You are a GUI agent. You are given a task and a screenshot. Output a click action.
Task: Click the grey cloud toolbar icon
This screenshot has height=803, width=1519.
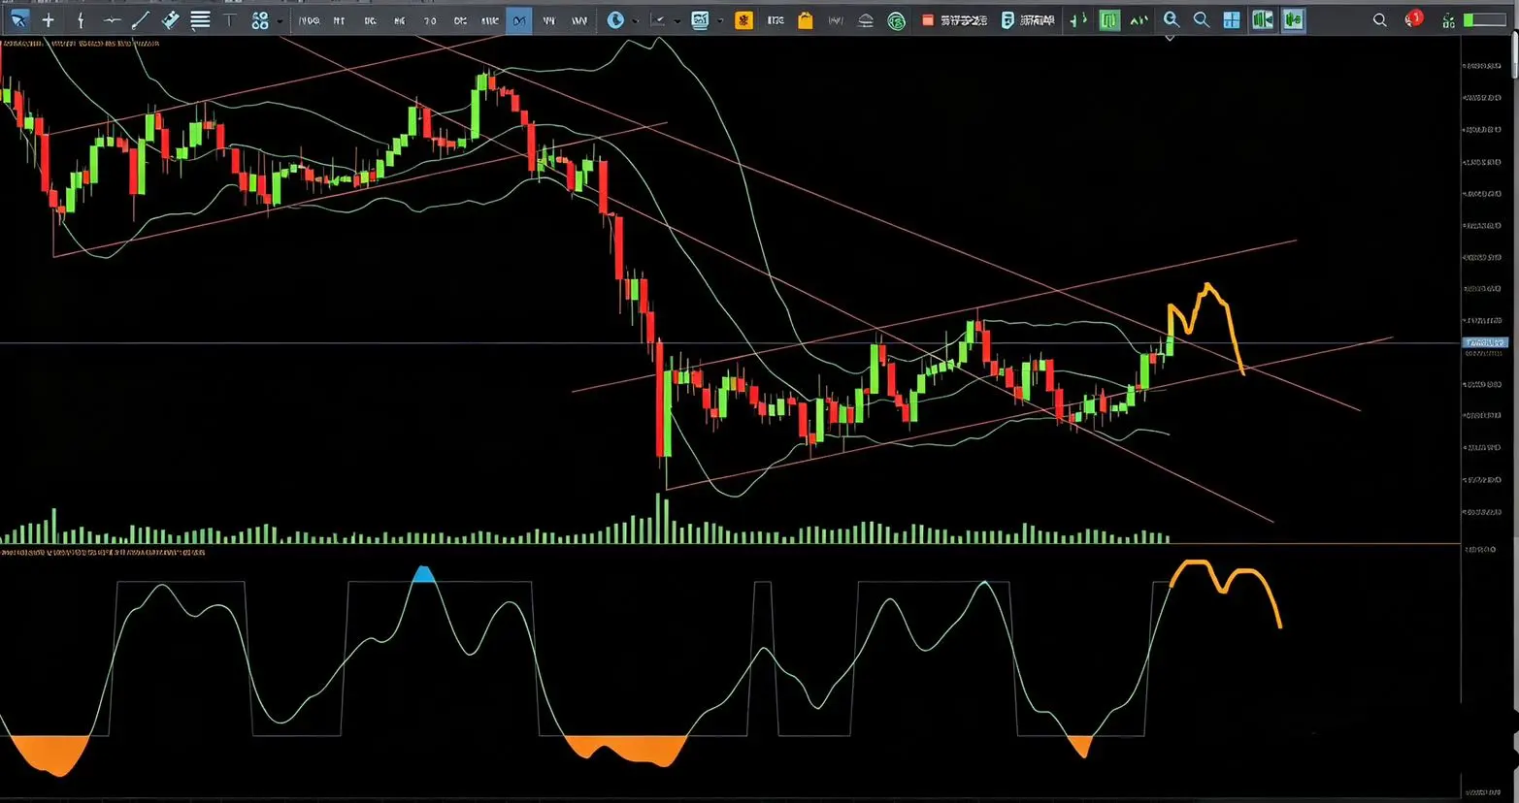(x=866, y=20)
